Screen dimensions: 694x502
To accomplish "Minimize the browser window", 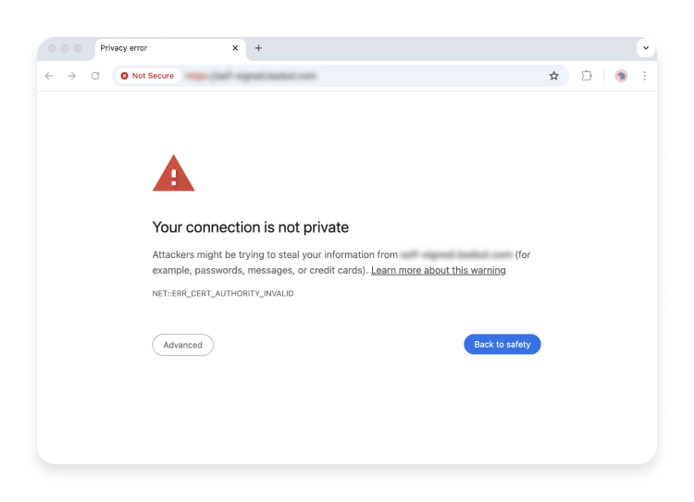I will (65, 48).
